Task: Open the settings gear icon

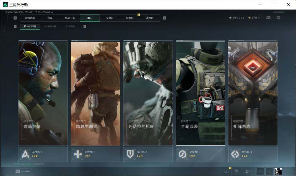Action: click(278, 18)
